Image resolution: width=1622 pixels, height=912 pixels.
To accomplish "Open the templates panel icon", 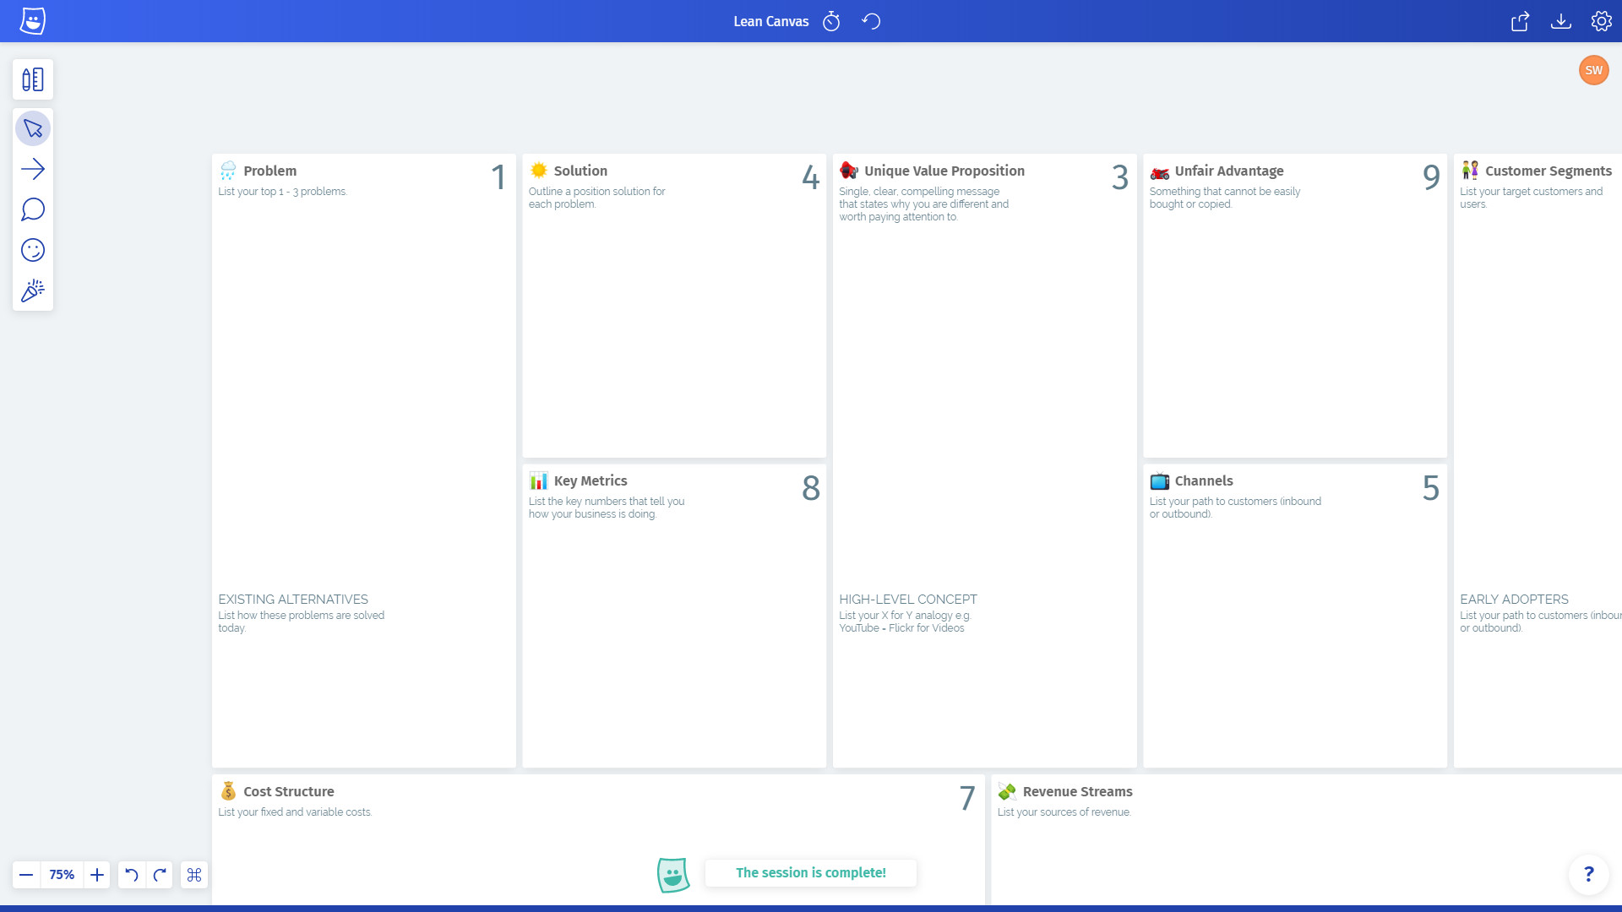I will 33,79.
